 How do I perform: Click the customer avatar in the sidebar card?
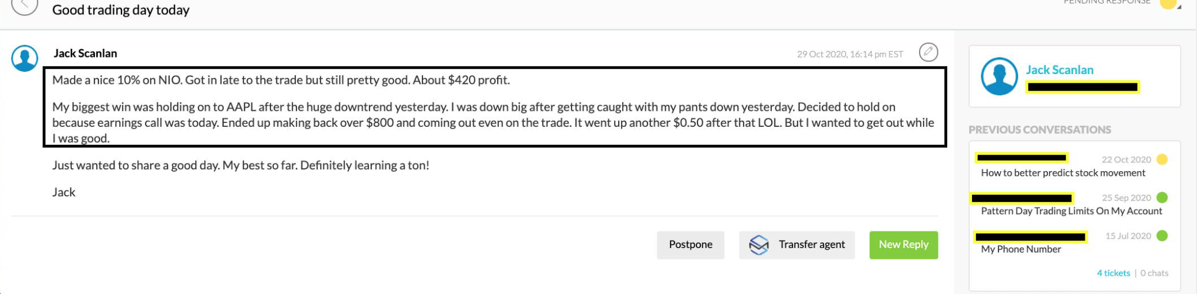(999, 76)
